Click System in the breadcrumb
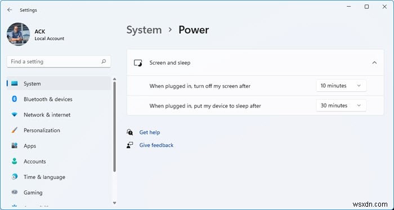The image size is (394, 210). 144,30
